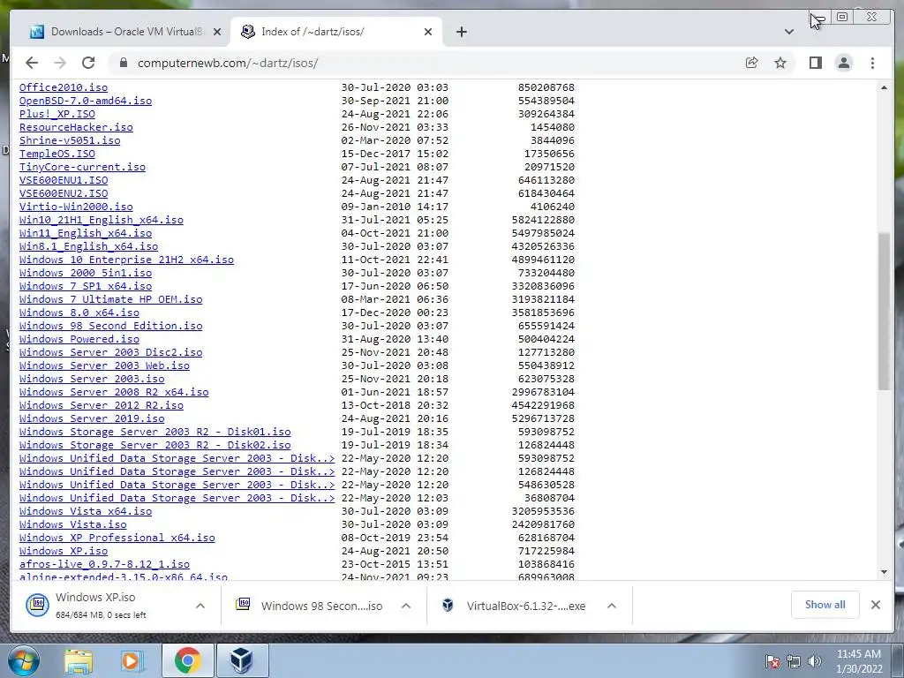
Task: Download Win11_English_x64.iso
Action: tap(86, 233)
